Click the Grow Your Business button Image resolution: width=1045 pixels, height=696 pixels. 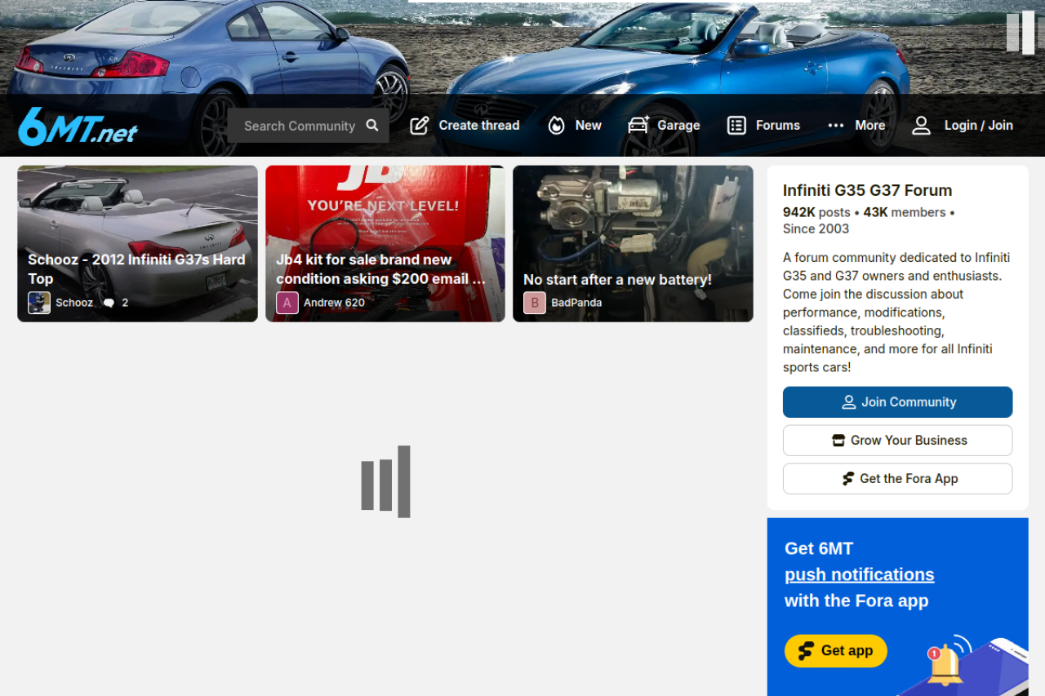click(x=897, y=441)
